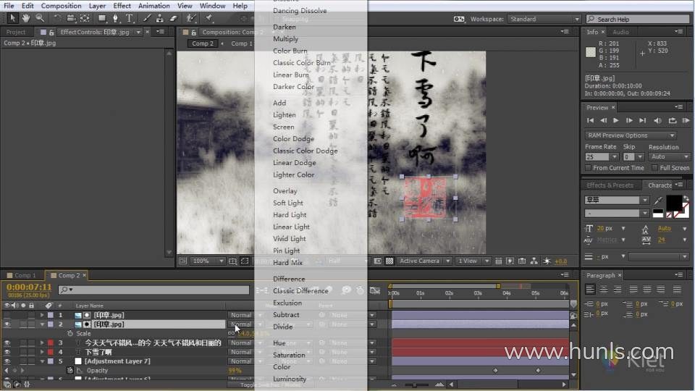Hide layer 3 text layer eye

coord(7,342)
